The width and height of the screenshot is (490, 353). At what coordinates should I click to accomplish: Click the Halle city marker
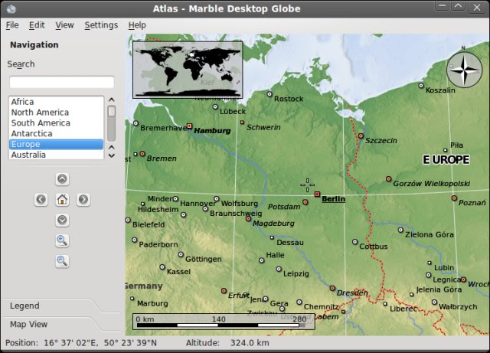tap(262, 260)
